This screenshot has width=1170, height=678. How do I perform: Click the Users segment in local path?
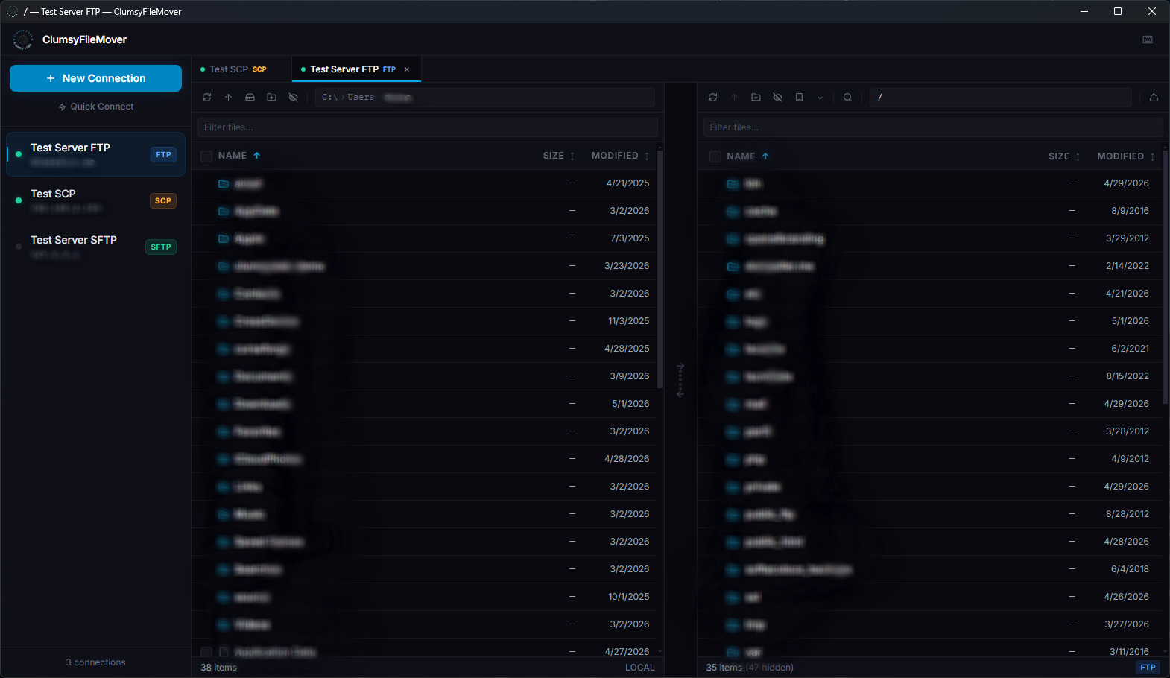361,98
